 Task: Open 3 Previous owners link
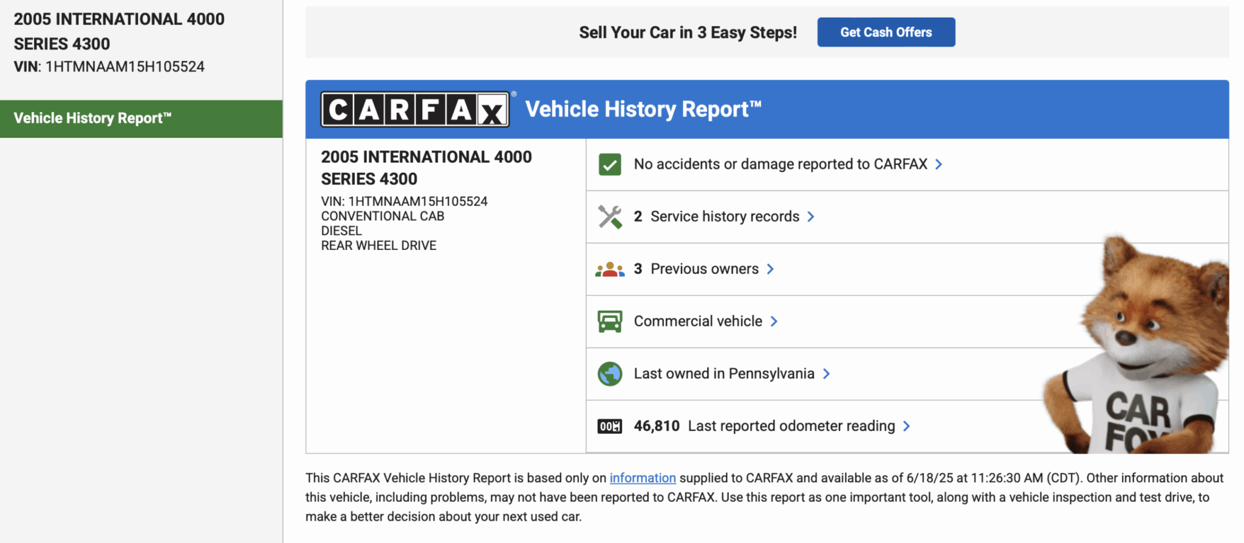click(x=696, y=269)
